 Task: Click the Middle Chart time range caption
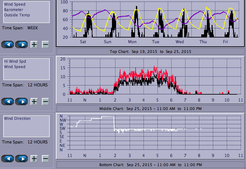tap(150, 109)
